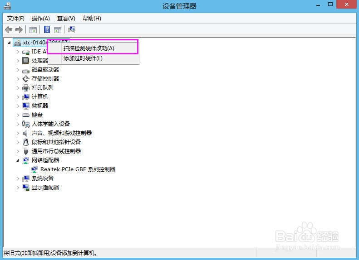The width and height of the screenshot is (359, 260).
Task: Click the show/hide console tree toolbar icon
Action: 33,30
